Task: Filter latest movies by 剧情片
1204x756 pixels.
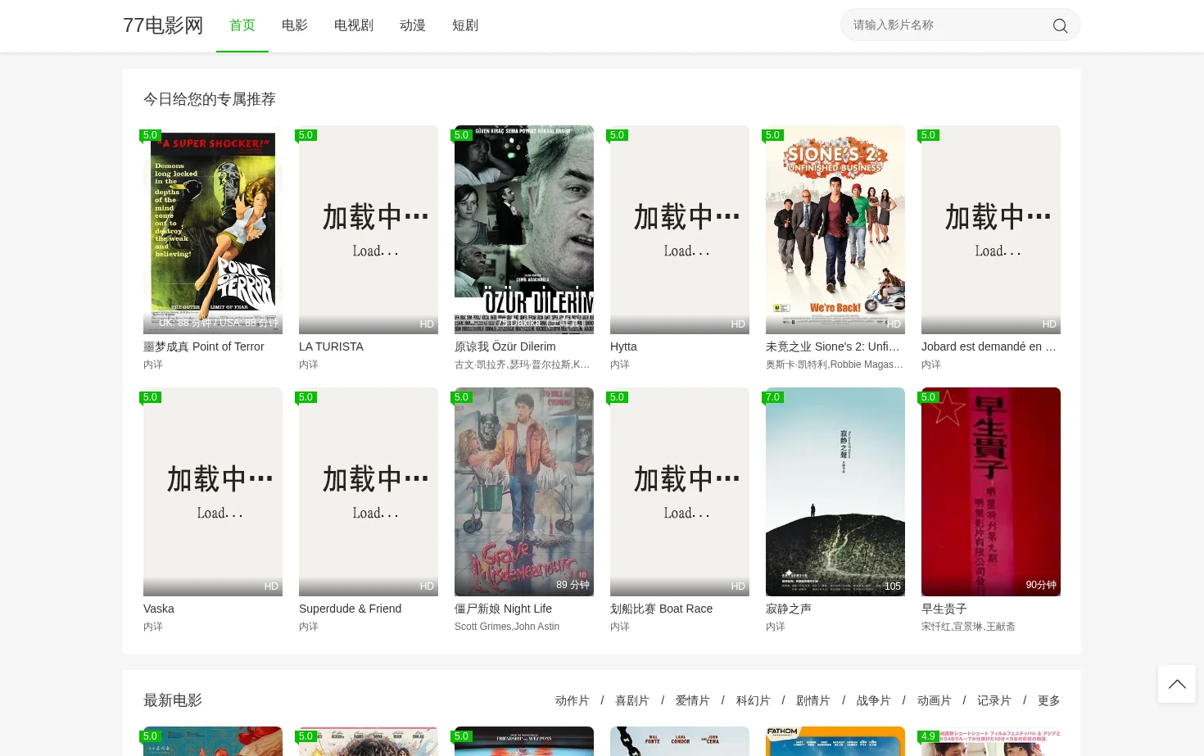Action: pyautogui.click(x=813, y=700)
